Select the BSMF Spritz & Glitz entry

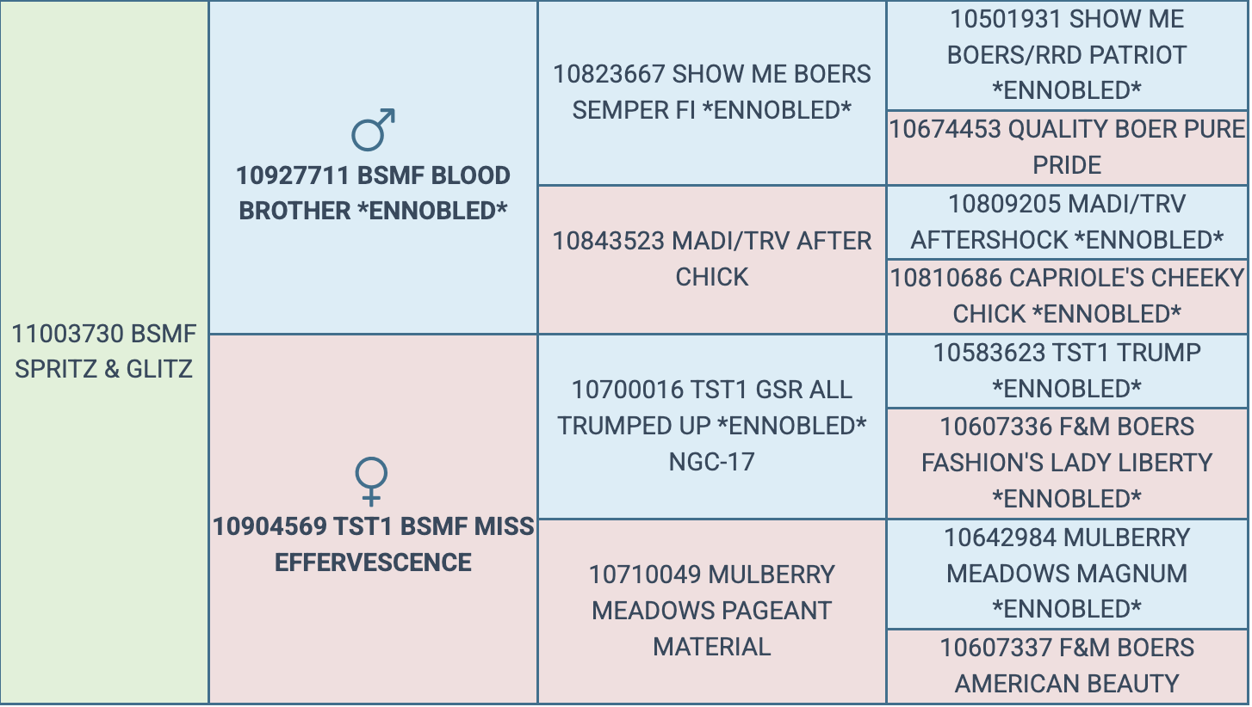tap(104, 351)
